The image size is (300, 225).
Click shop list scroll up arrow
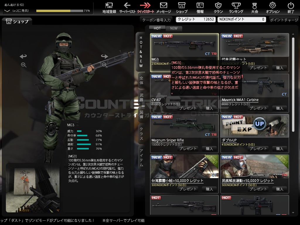tap(293, 34)
